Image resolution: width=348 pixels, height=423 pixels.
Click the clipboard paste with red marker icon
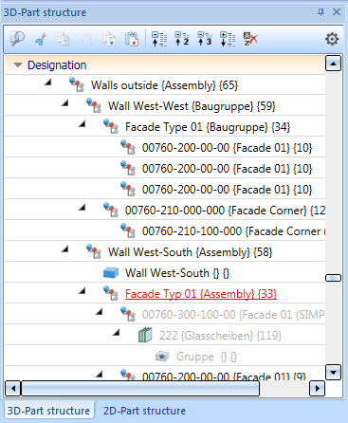(132, 39)
